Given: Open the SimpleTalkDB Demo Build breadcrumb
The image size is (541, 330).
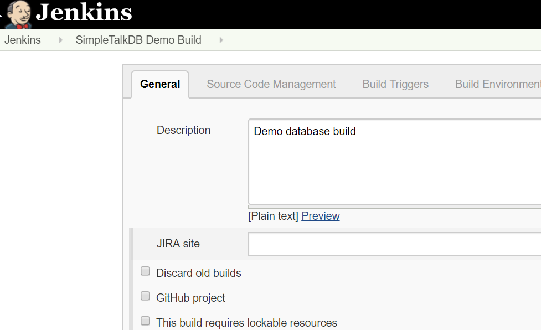Looking at the screenshot, I should pyautogui.click(x=138, y=39).
